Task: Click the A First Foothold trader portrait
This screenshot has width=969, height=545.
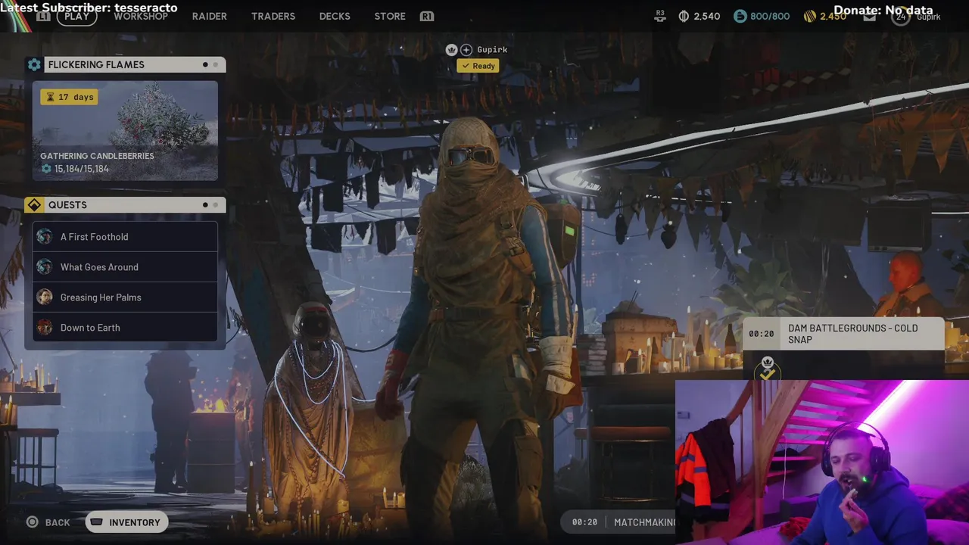Action: point(45,237)
